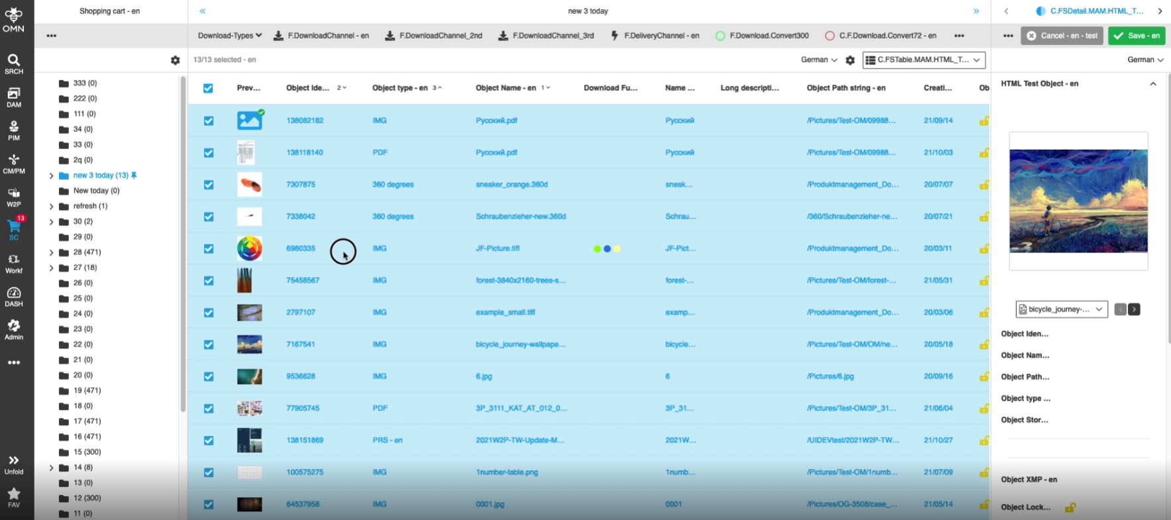Screen dimensions: 1171x520
Task: Open the DAM module in sidebar
Action: [x=13, y=97]
